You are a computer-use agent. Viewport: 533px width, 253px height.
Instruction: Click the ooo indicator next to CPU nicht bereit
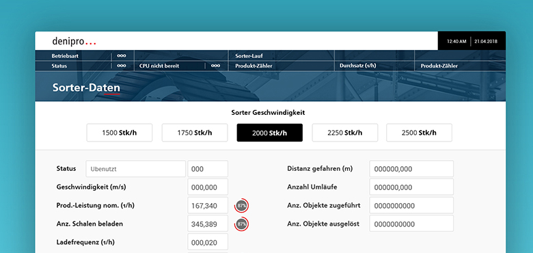215,66
